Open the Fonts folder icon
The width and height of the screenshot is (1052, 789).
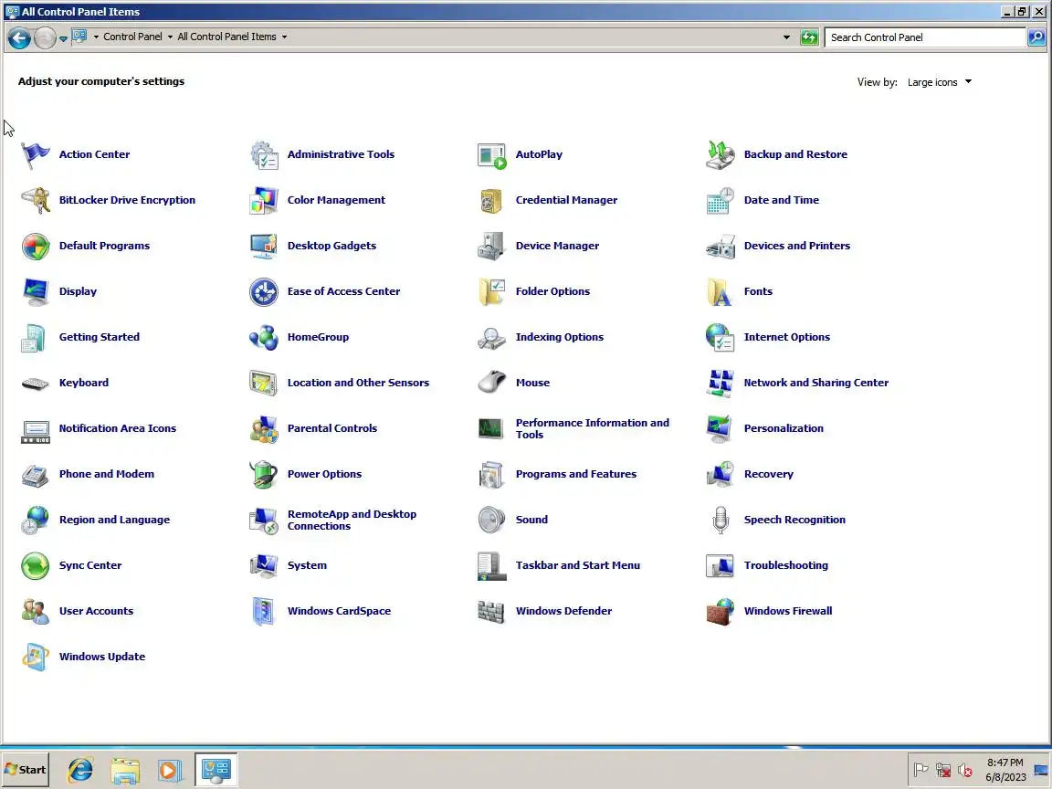(721, 292)
